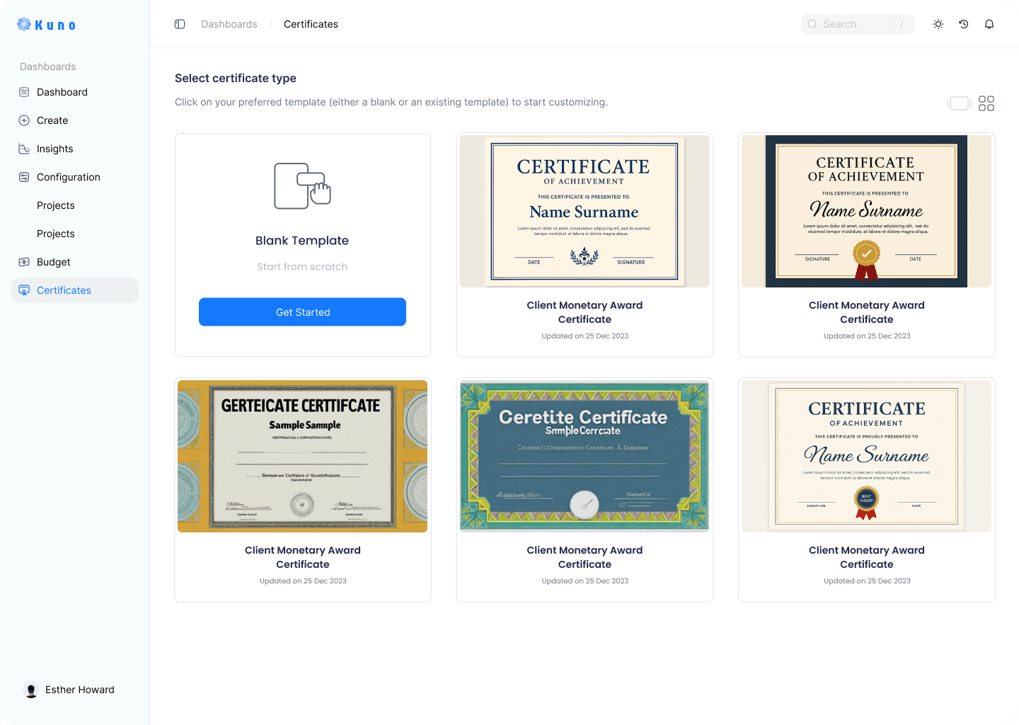Click the Certificates breadcrumb
This screenshot has height=725, width=1019.
coord(311,24)
